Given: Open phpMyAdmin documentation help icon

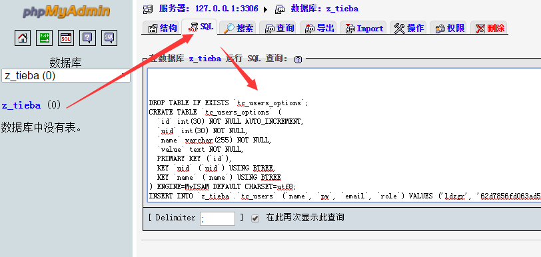Looking at the screenshot, I should click(x=87, y=38).
